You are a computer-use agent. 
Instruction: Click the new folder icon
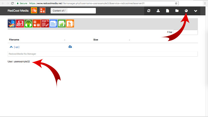click(177, 11)
